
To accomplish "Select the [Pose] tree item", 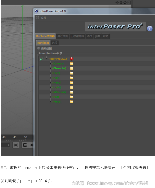I will click(x=56, y=97).
